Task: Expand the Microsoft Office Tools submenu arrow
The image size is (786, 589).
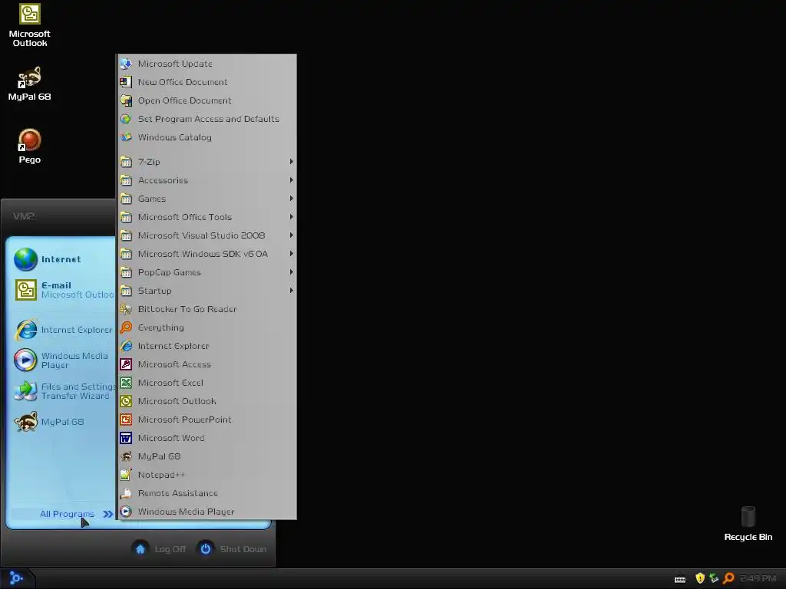Action: click(291, 217)
